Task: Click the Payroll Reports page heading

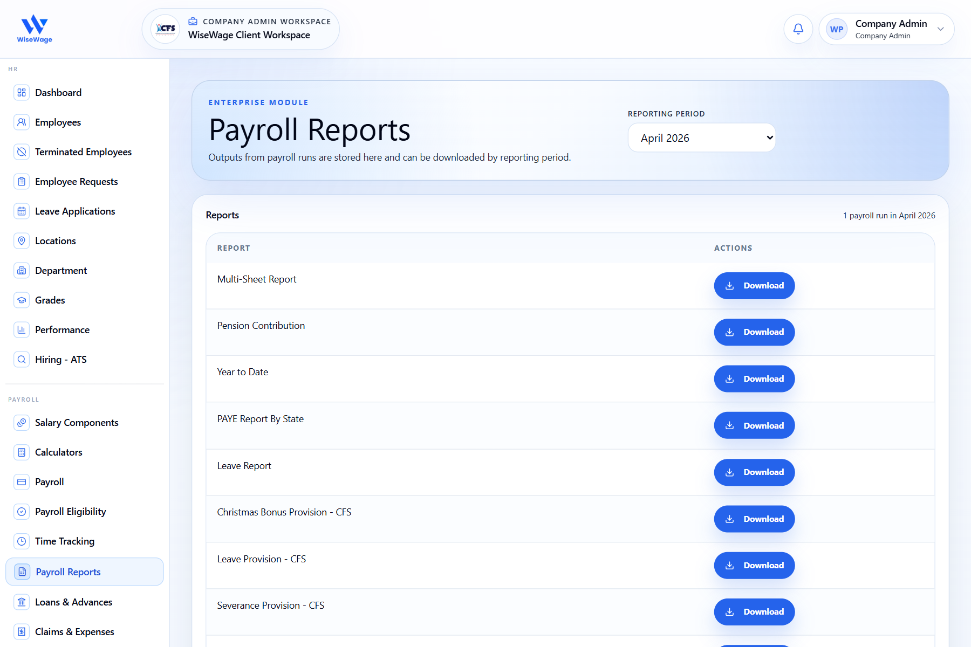Action: [310, 130]
